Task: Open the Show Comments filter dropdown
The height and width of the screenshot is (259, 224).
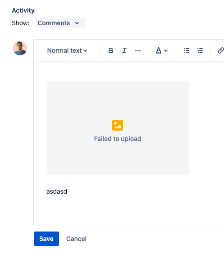Action: click(60, 23)
